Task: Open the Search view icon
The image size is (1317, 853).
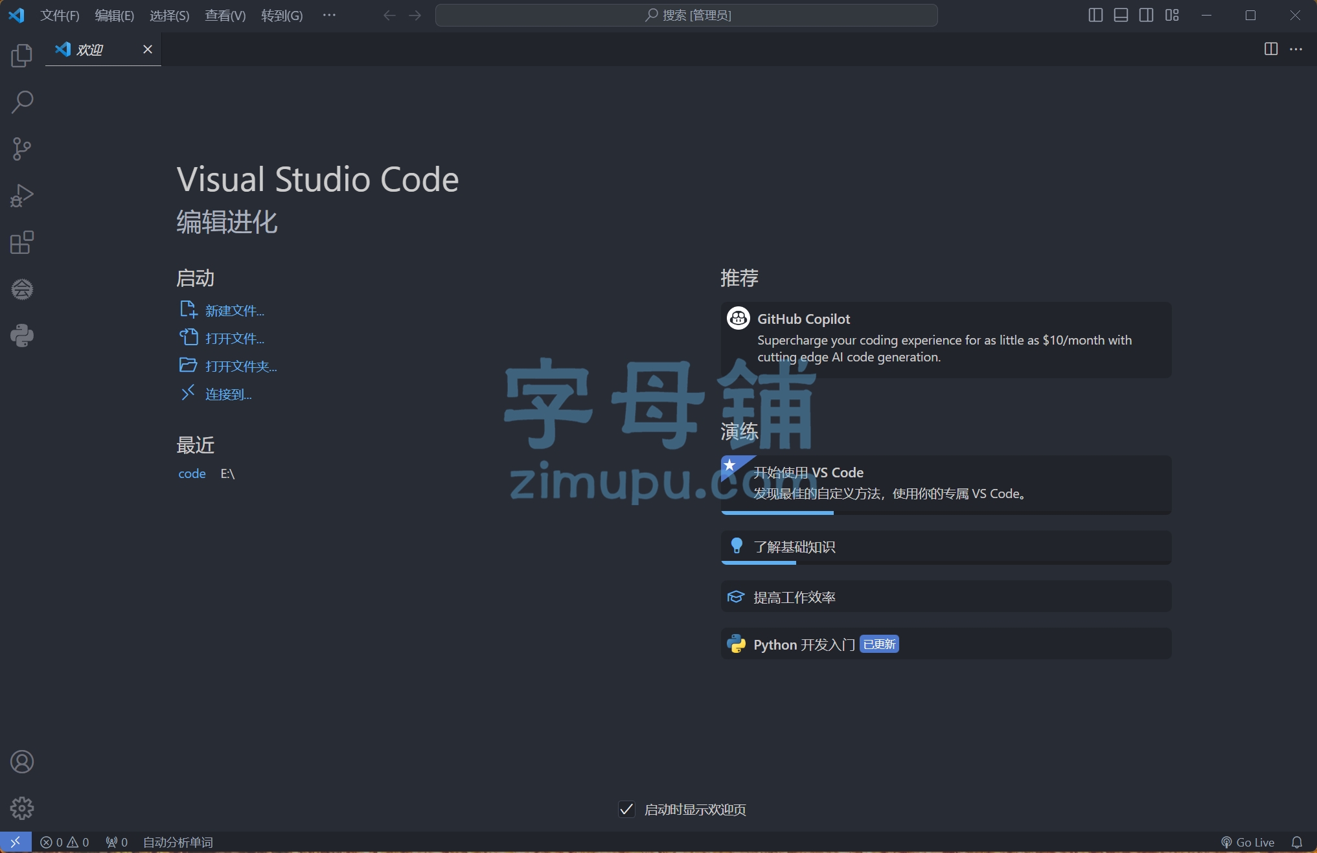Action: 22,102
